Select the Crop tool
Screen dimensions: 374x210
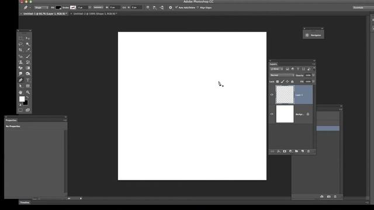pyautogui.click(x=20, y=50)
